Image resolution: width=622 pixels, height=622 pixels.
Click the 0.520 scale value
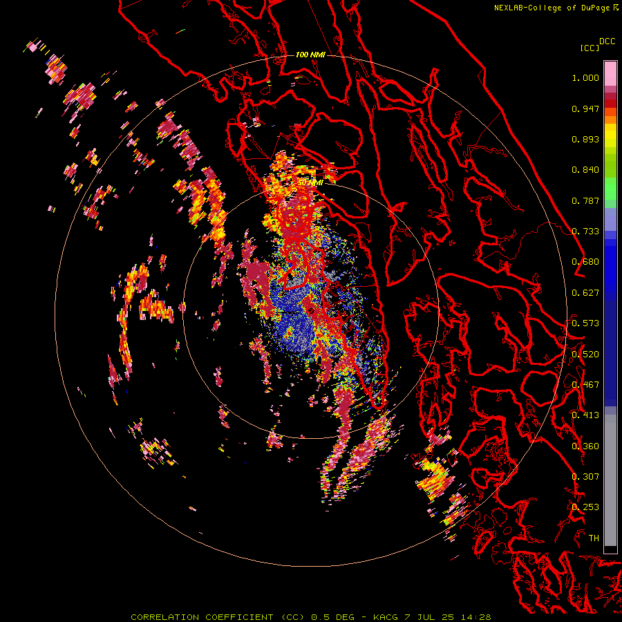point(585,355)
